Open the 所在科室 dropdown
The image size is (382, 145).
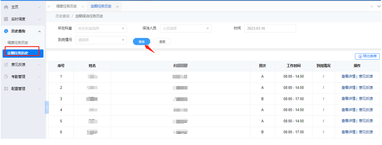tap(101, 28)
